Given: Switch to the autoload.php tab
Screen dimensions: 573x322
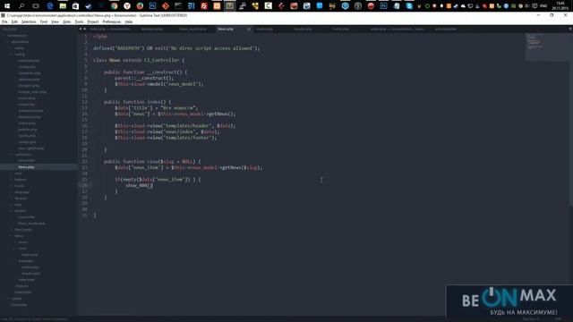Looking at the screenshot, I should click(x=446, y=30).
